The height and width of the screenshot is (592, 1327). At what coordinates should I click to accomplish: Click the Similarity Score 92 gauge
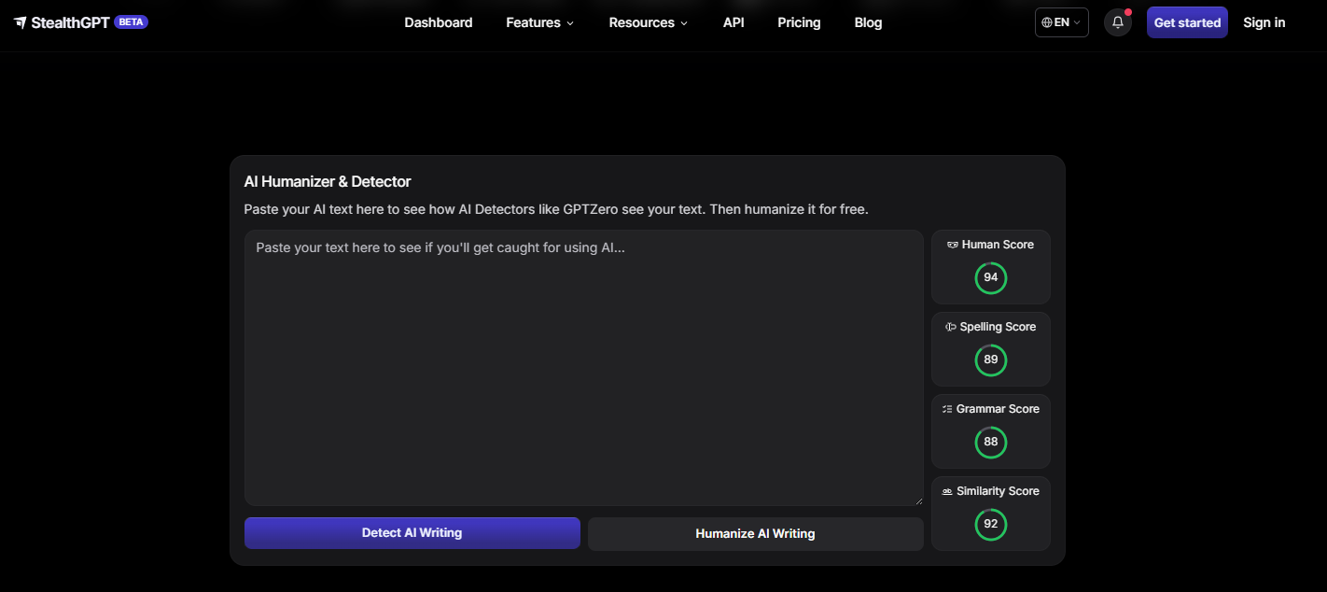(x=991, y=524)
